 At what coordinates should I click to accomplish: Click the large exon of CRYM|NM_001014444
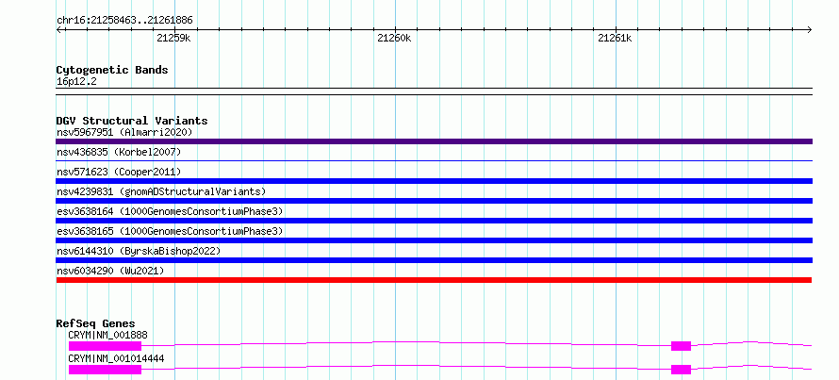[105, 370]
